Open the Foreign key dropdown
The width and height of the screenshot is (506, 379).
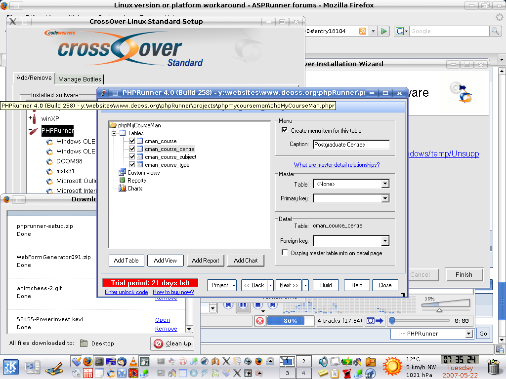pos(385,241)
